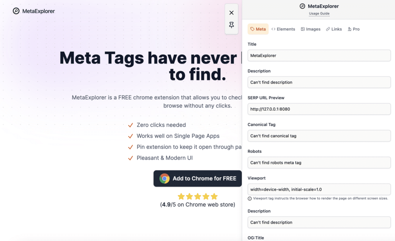The width and height of the screenshot is (395, 241).
Task: Switch to the Images tab
Action: (311, 29)
